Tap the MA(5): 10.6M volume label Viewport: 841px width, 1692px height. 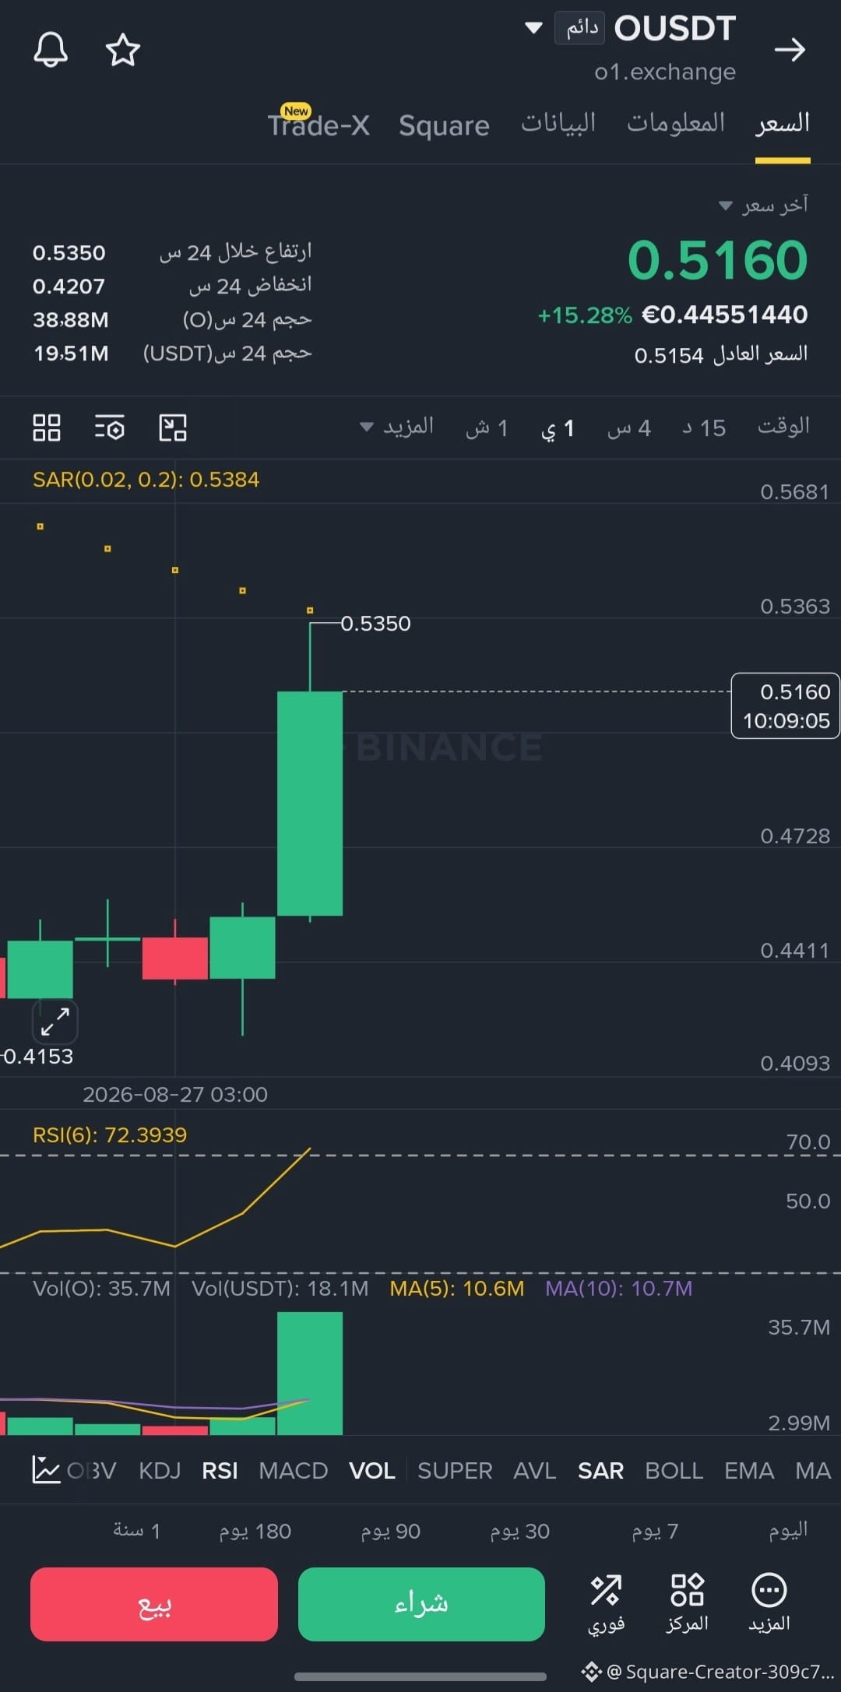(456, 1288)
